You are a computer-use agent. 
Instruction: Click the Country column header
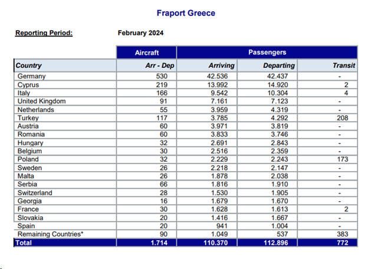click(x=29, y=65)
